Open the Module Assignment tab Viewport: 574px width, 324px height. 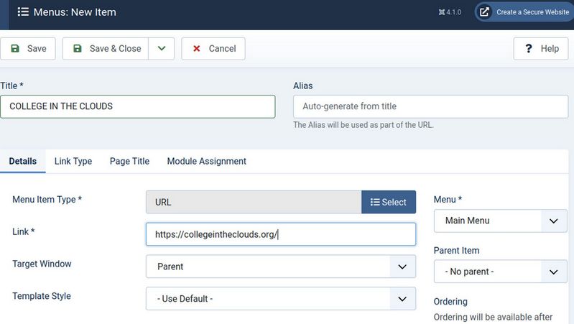point(207,161)
